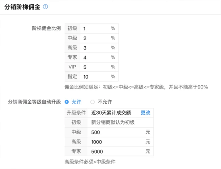Viewport: 221px width, 169px height.
Task: Click the 允许 label text
Action: click(77, 102)
